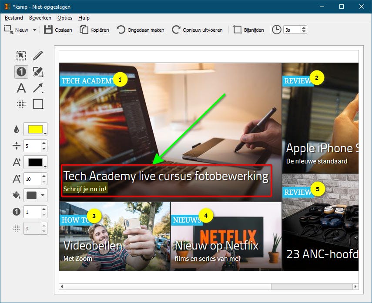Select the Arrow tool
This screenshot has width=372, height=303.
click(x=38, y=88)
